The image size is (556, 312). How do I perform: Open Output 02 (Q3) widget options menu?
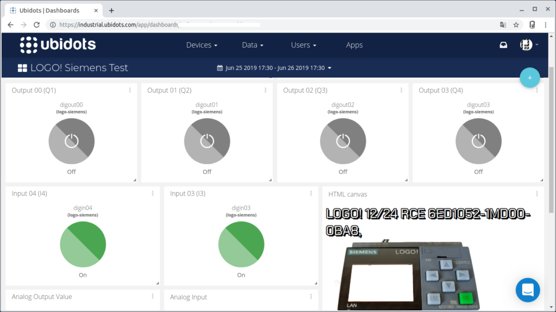tap(401, 90)
